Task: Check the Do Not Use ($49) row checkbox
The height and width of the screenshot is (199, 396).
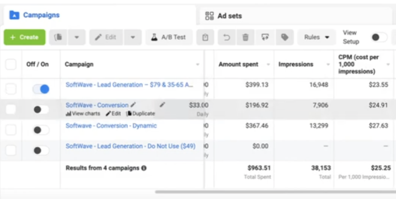Action: (x=11, y=150)
